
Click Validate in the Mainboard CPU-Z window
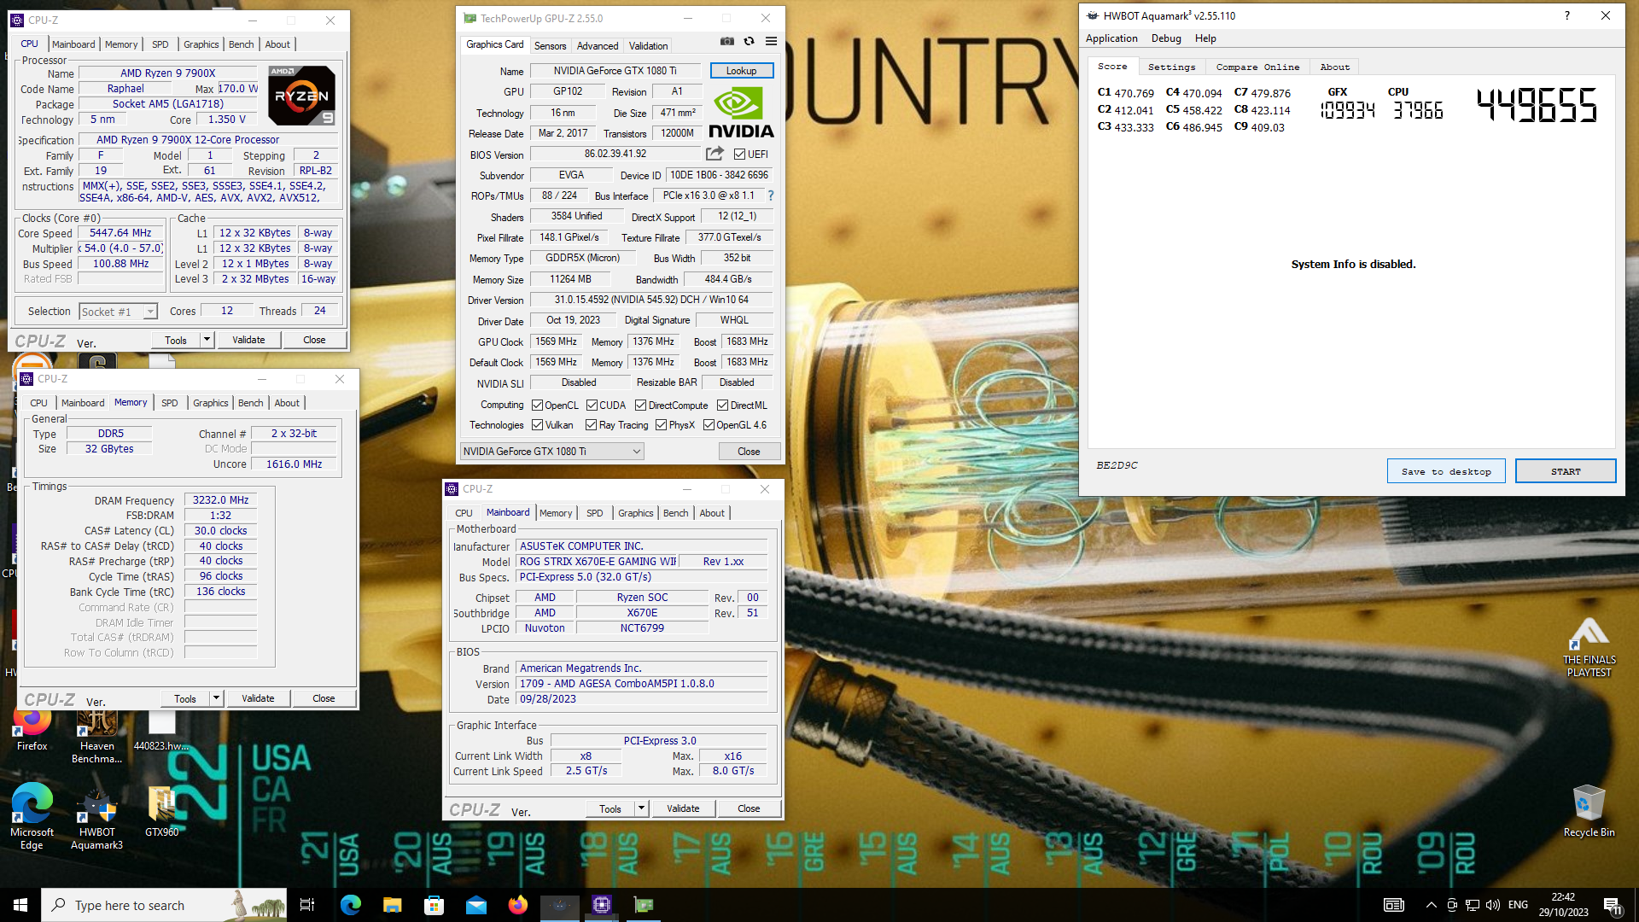tap(683, 808)
